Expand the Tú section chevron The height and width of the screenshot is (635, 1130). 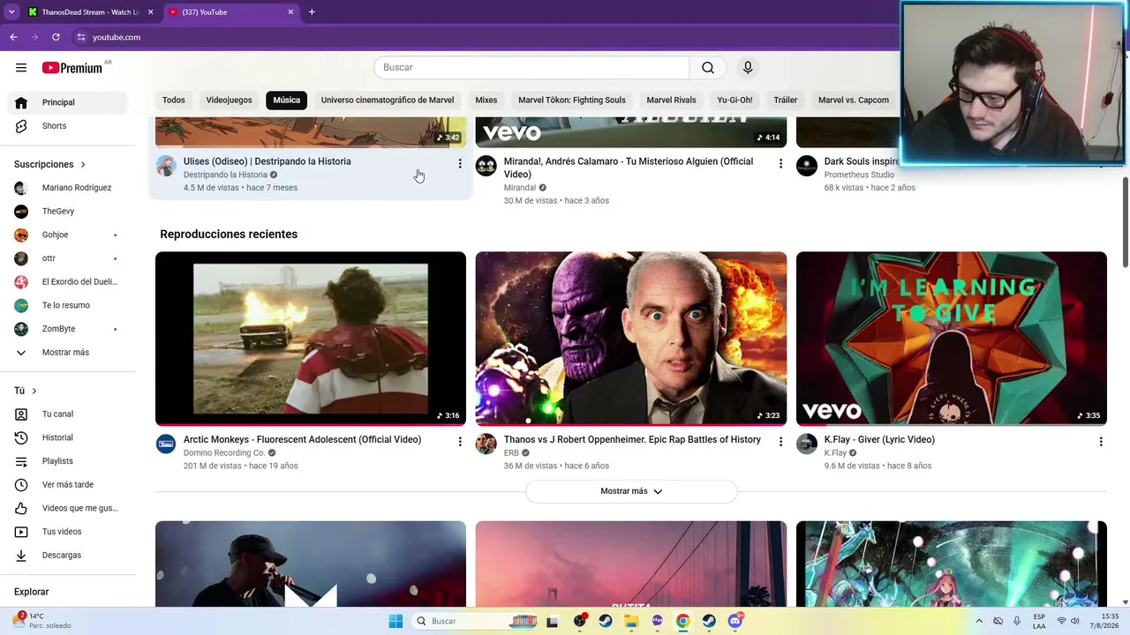[34, 391]
